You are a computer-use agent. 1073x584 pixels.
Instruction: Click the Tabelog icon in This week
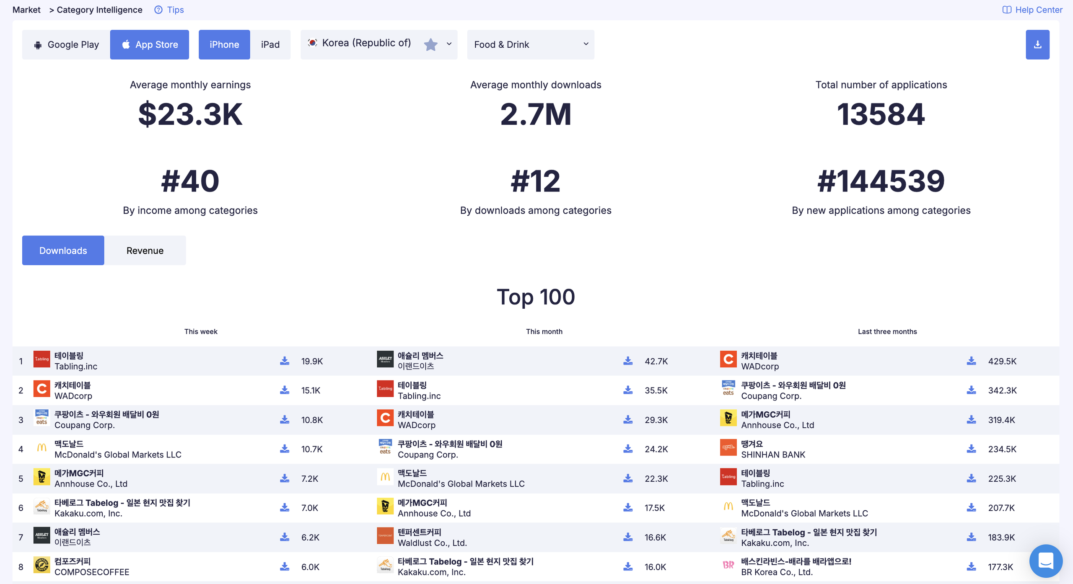[x=41, y=506]
